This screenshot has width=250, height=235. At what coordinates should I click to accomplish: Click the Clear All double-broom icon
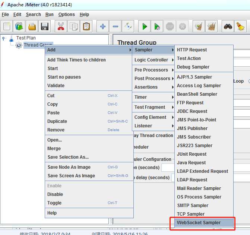(212, 26)
